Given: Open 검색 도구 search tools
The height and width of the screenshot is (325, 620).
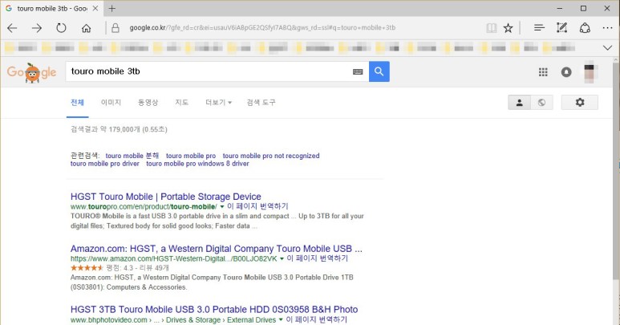Looking at the screenshot, I should [x=261, y=103].
